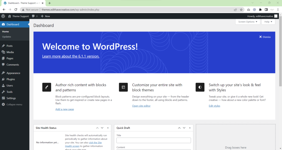Click the Appearance paintbrush icon
Screen dimensions: 282x150
coord(3,73)
